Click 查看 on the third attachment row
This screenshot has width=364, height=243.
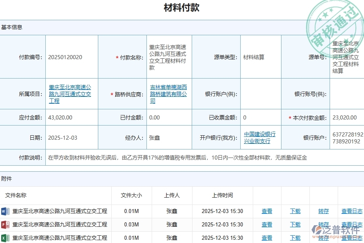pos(267,238)
